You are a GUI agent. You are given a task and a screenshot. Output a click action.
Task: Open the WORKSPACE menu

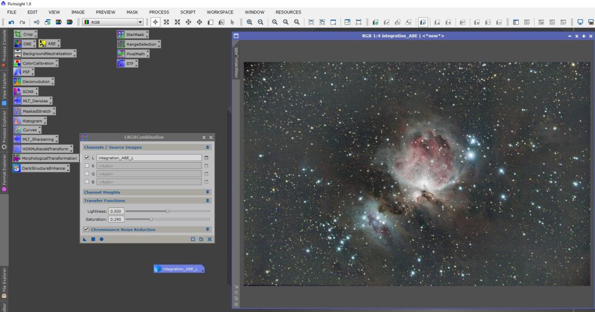click(x=220, y=12)
